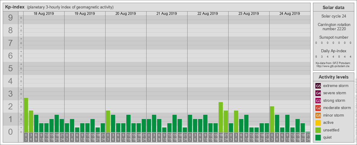Select the 18 Aug 2019 date header
The height and width of the screenshot is (145, 357).
44,14
